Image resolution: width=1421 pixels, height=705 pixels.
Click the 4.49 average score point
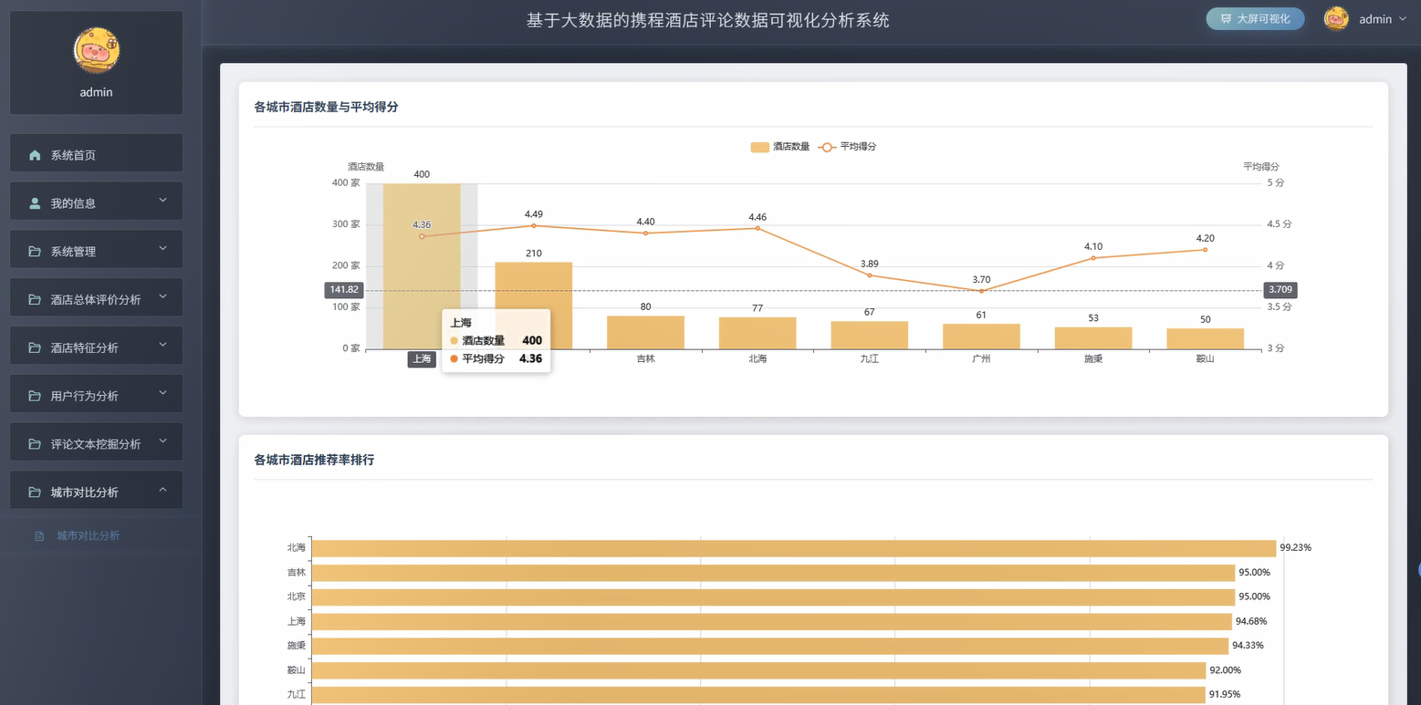coord(534,225)
